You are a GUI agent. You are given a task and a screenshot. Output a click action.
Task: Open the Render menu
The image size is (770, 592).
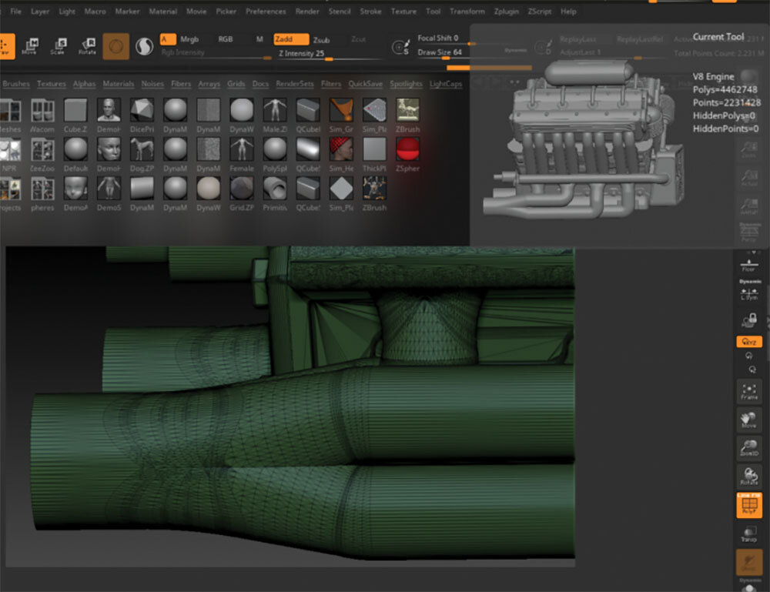click(307, 12)
